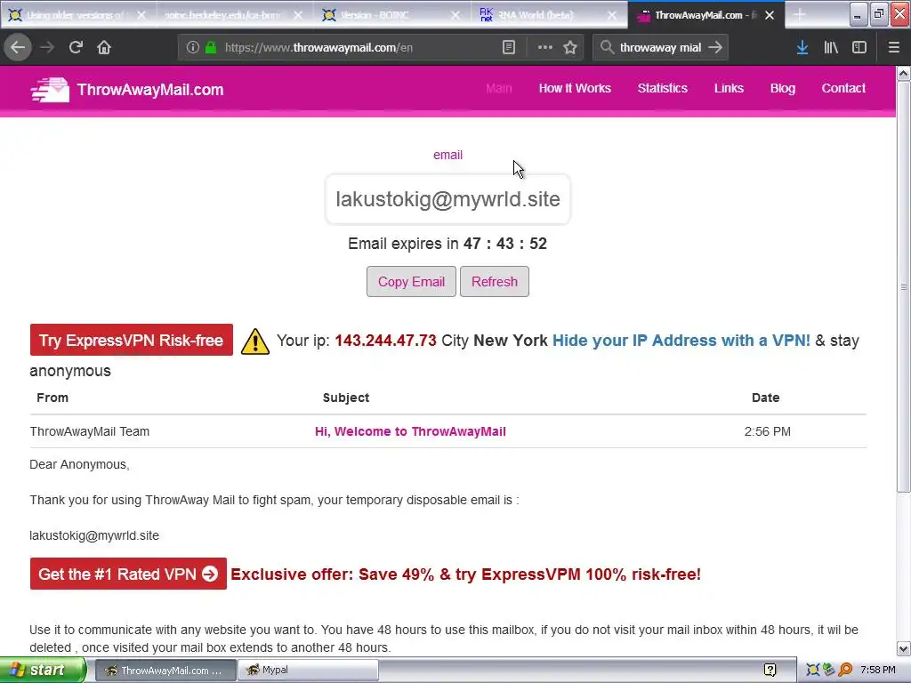Show site information icon in address bar
The height and width of the screenshot is (683, 911).
[x=193, y=48]
